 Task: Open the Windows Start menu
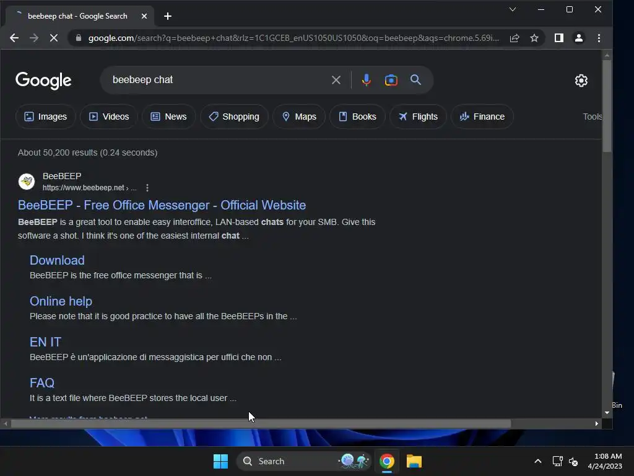[x=221, y=461]
